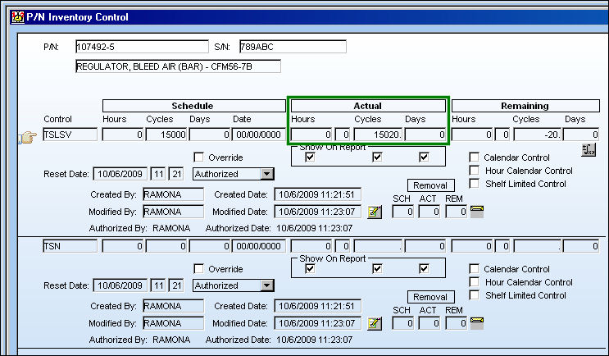The height and width of the screenshot is (356, 609).
Task: Click the Schedule header label
Action: coord(193,106)
